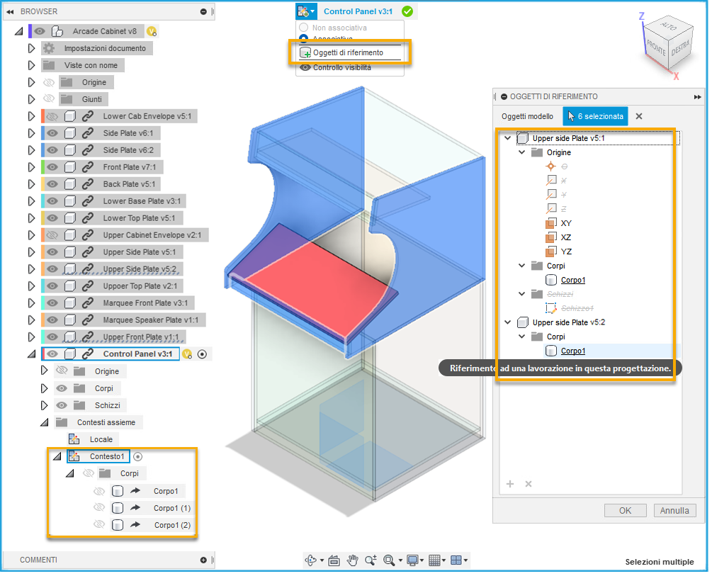The image size is (712, 576).
Task: Select the Orbit tool in the navigation bar
Action: pos(312,560)
